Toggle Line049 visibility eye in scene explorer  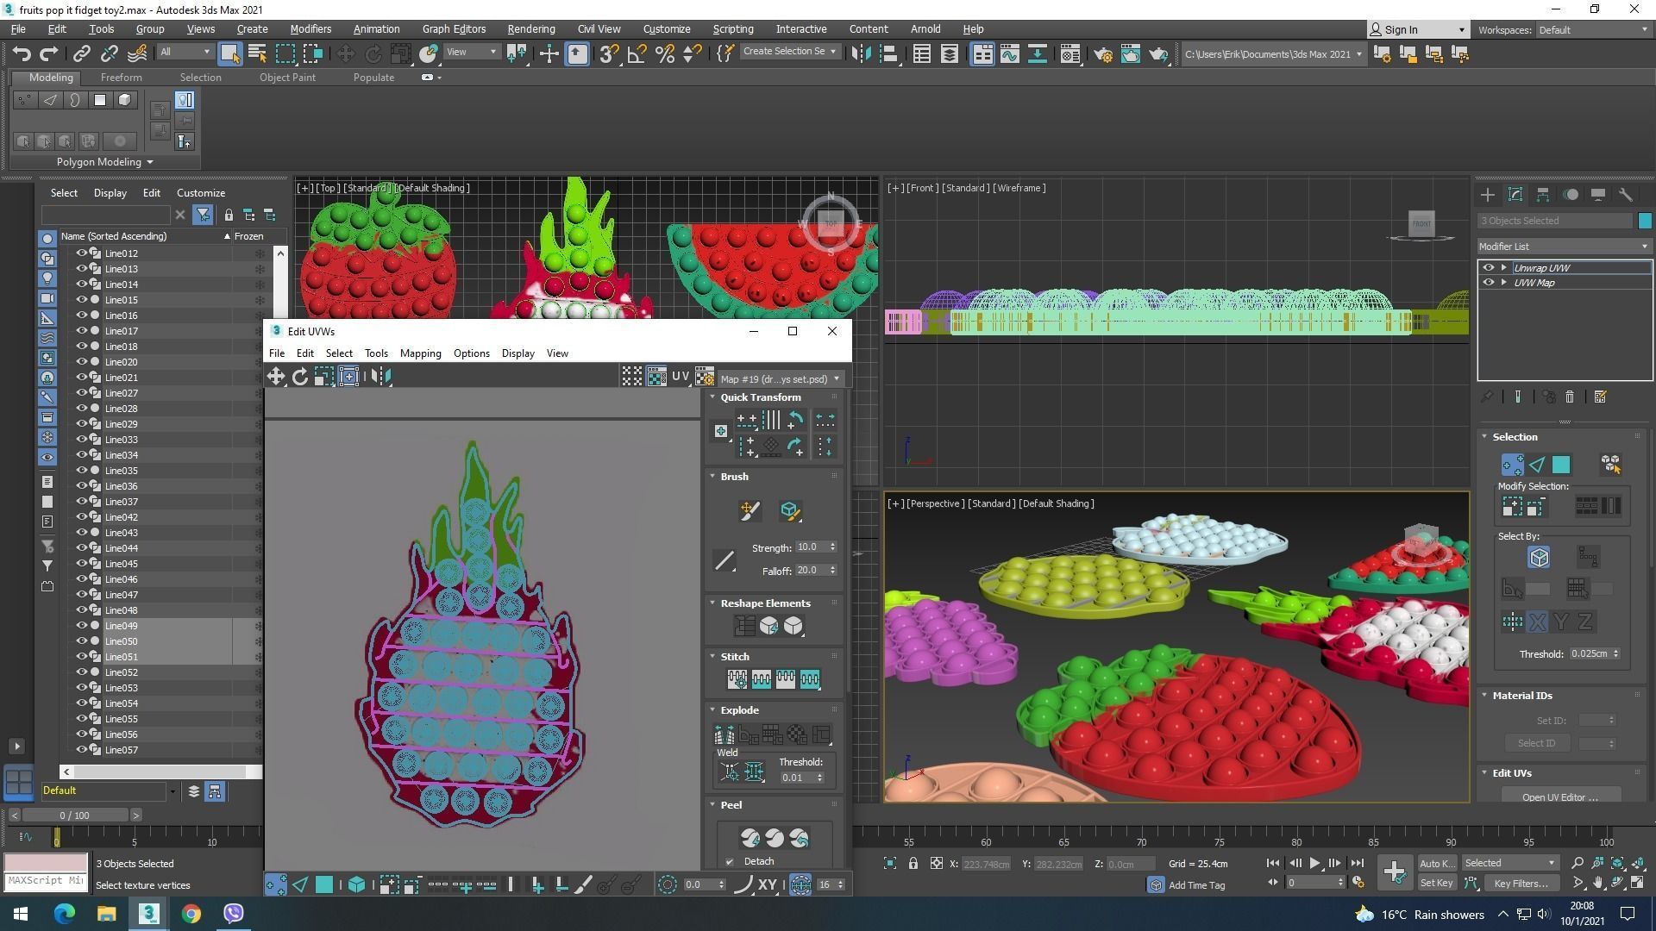tap(81, 626)
